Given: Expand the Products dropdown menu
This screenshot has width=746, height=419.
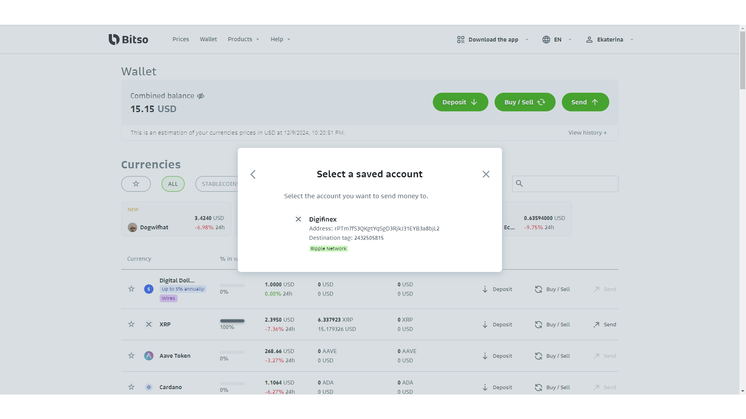Looking at the screenshot, I should pyautogui.click(x=243, y=39).
